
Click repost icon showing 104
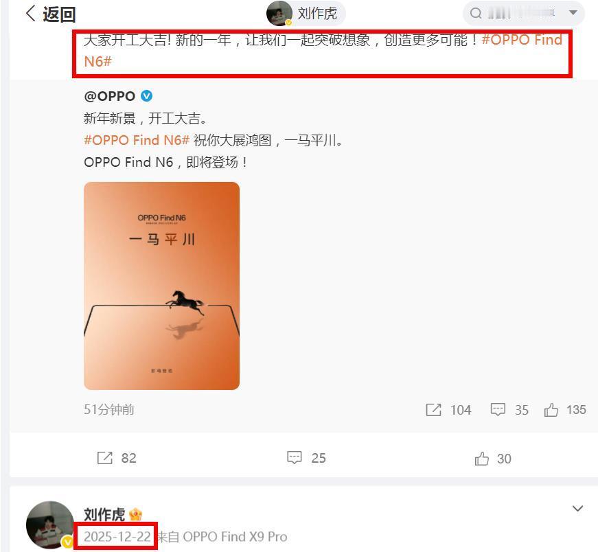pyautogui.click(x=433, y=410)
